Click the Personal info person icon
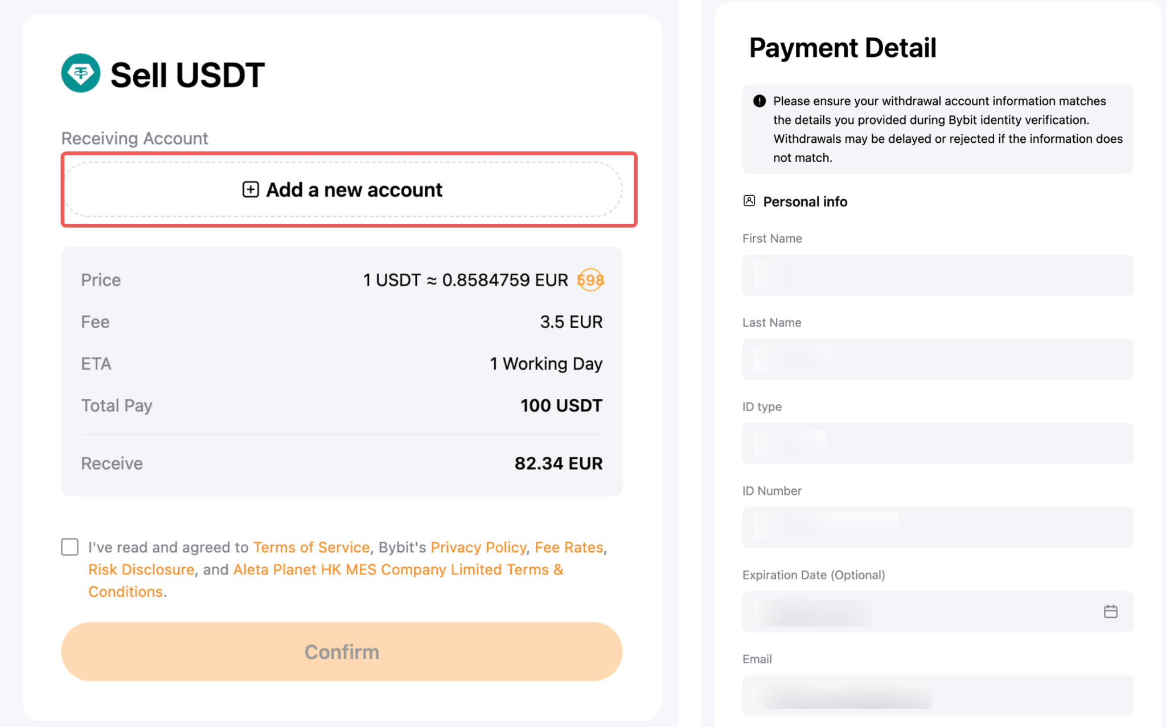This screenshot has width=1166, height=727. click(749, 201)
